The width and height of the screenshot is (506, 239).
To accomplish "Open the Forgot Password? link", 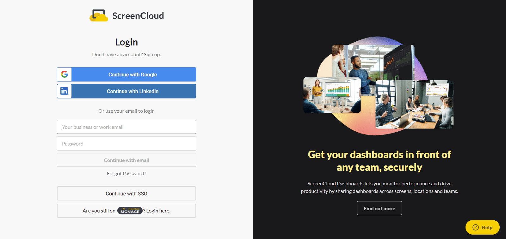I will (x=126, y=174).
